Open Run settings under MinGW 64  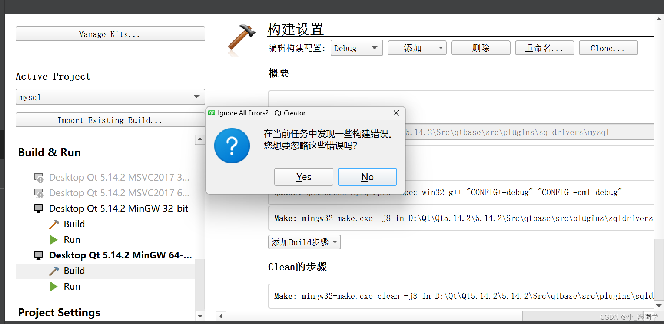(x=72, y=286)
